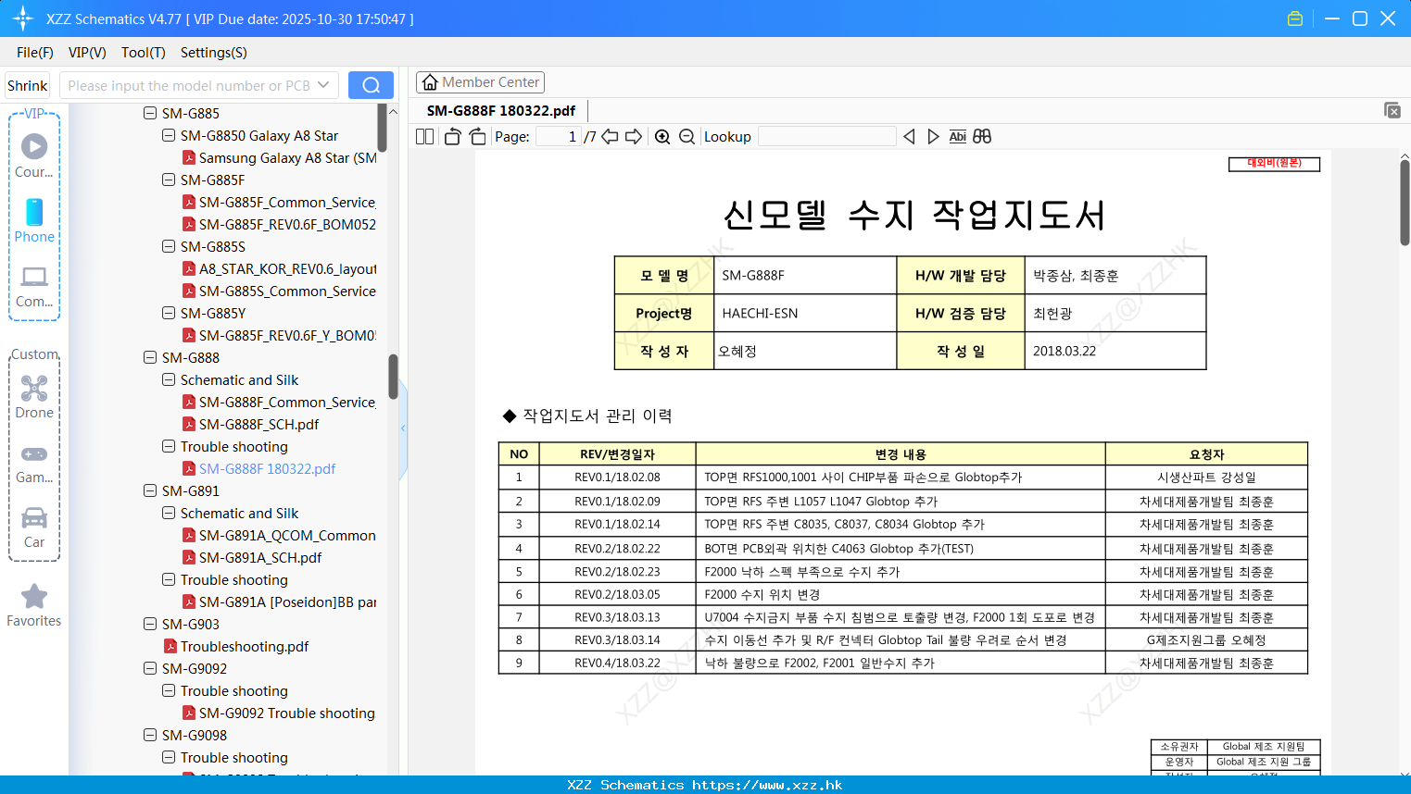Image resolution: width=1411 pixels, height=794 pixels.
Task: Open SM-G888F_SCH.pdf in the tree
Action: (x=258, y=424)
